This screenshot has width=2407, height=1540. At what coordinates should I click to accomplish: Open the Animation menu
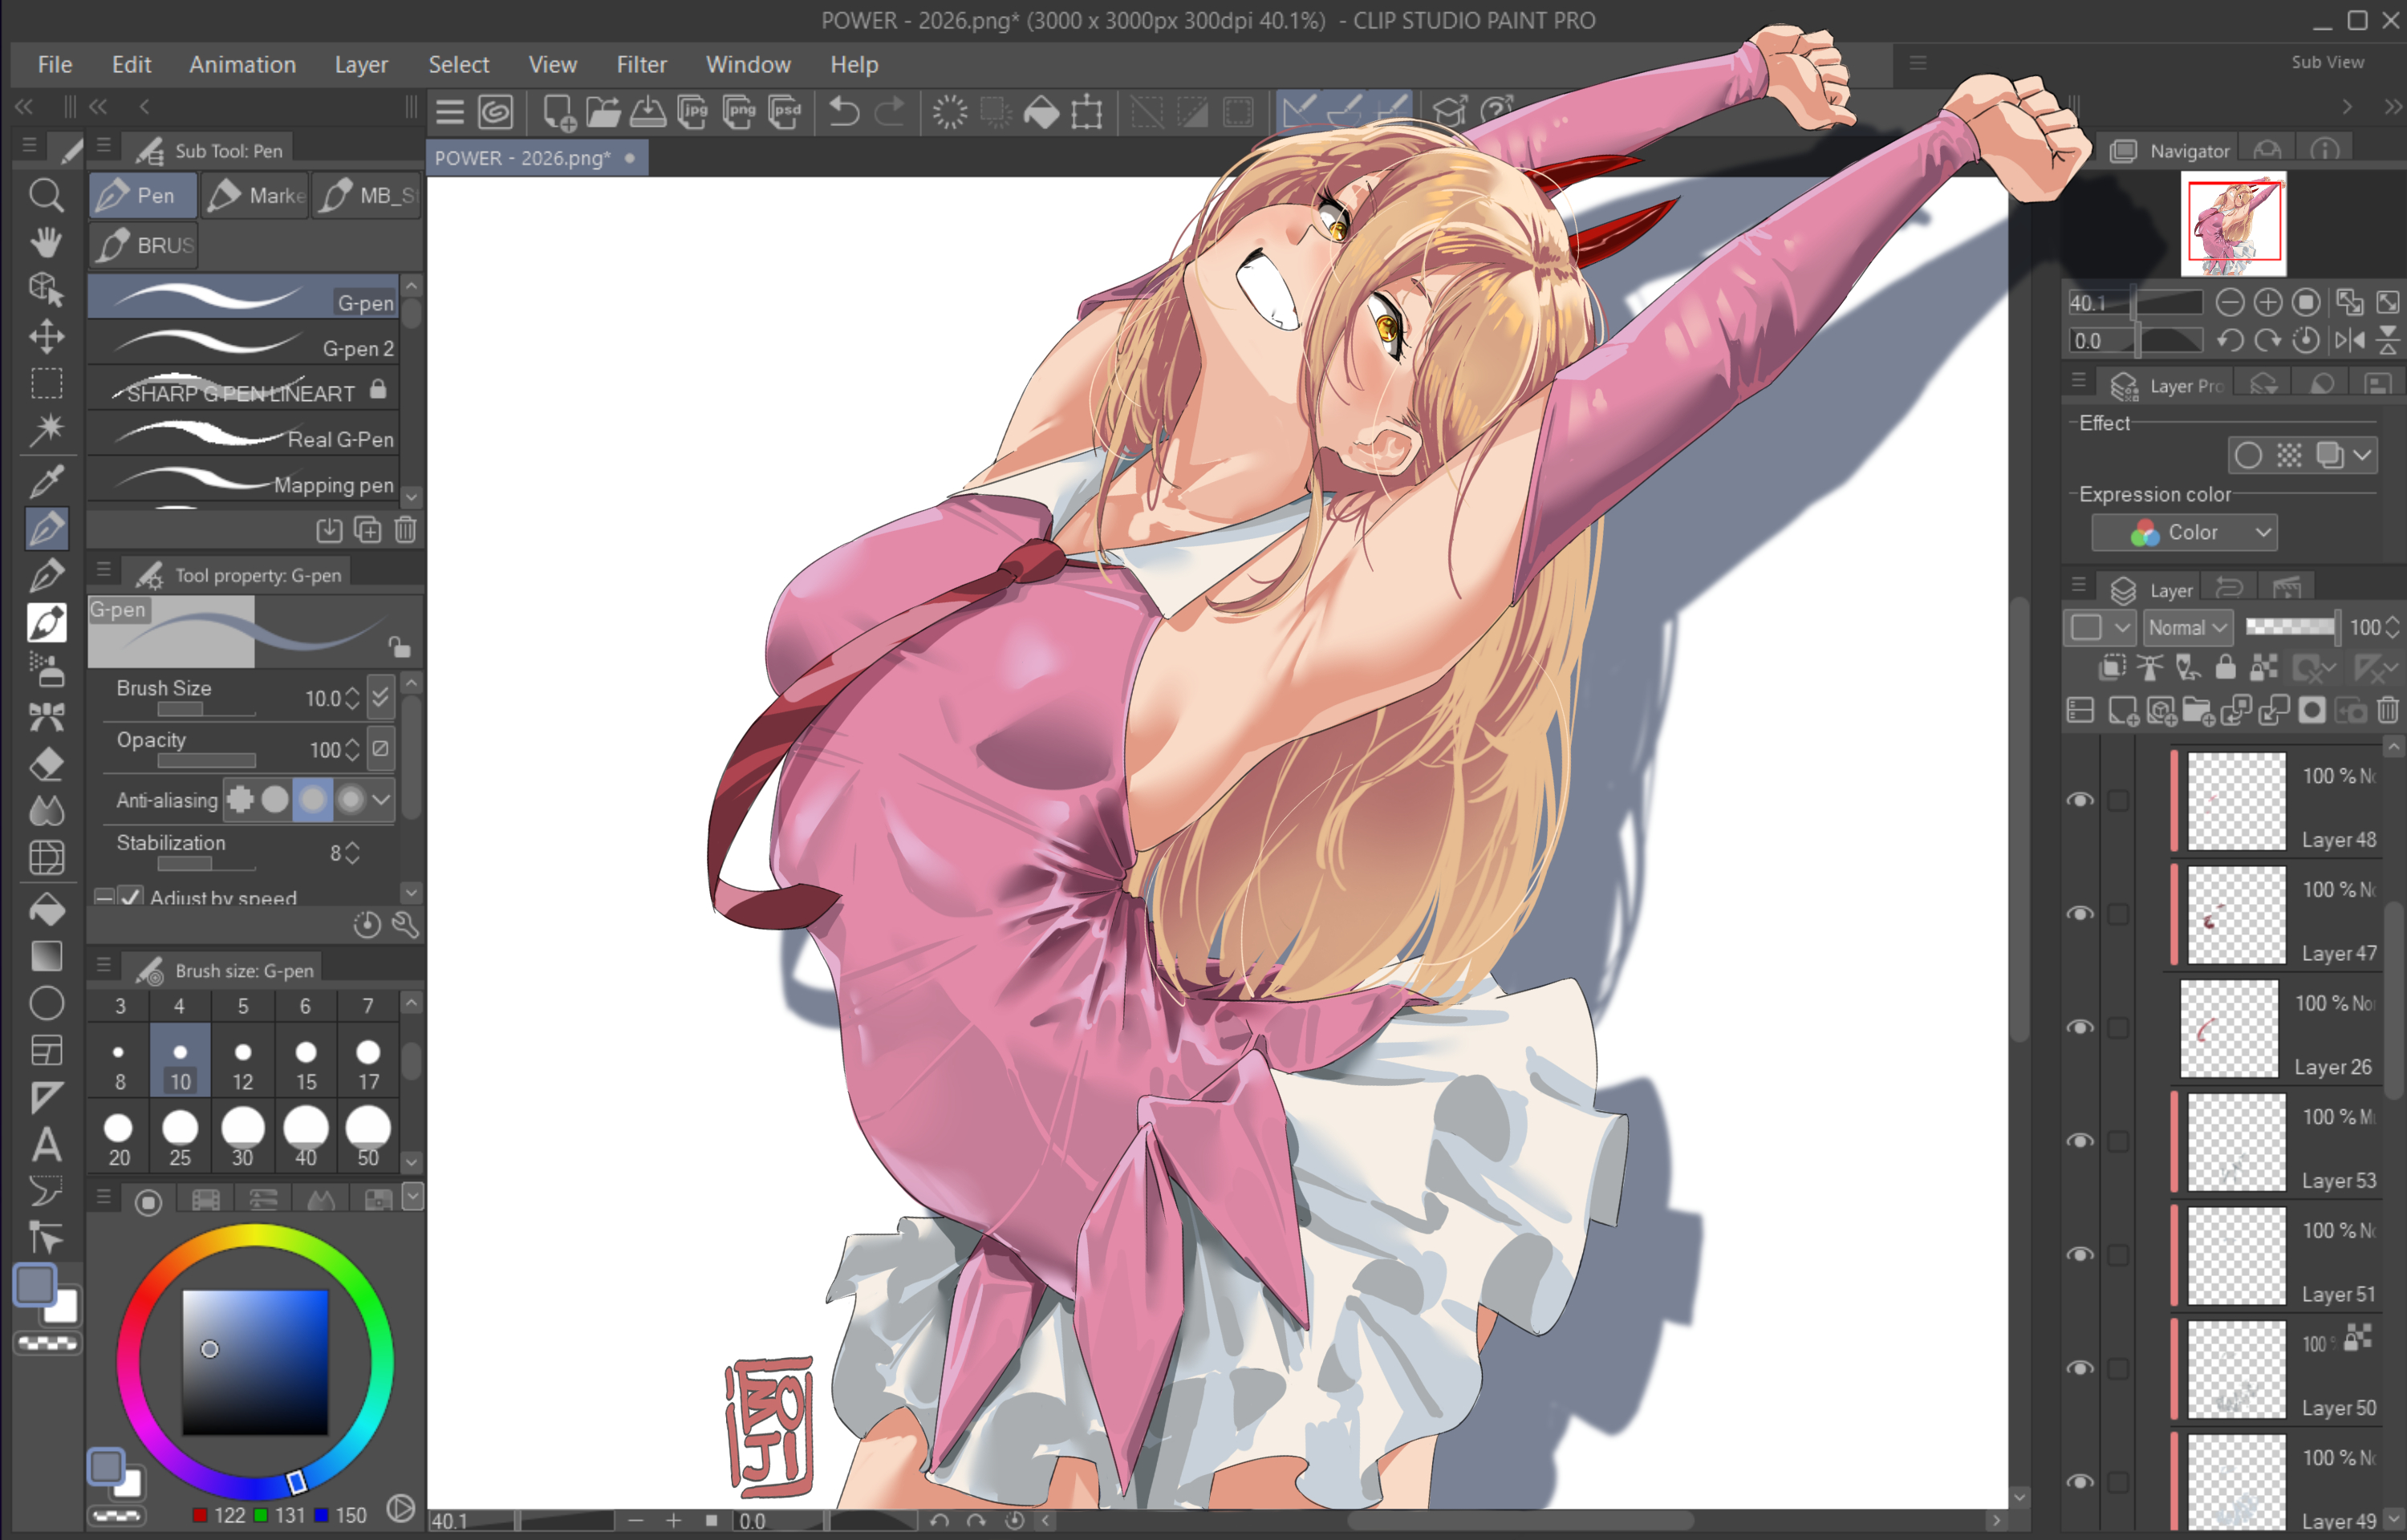[242, 65]
